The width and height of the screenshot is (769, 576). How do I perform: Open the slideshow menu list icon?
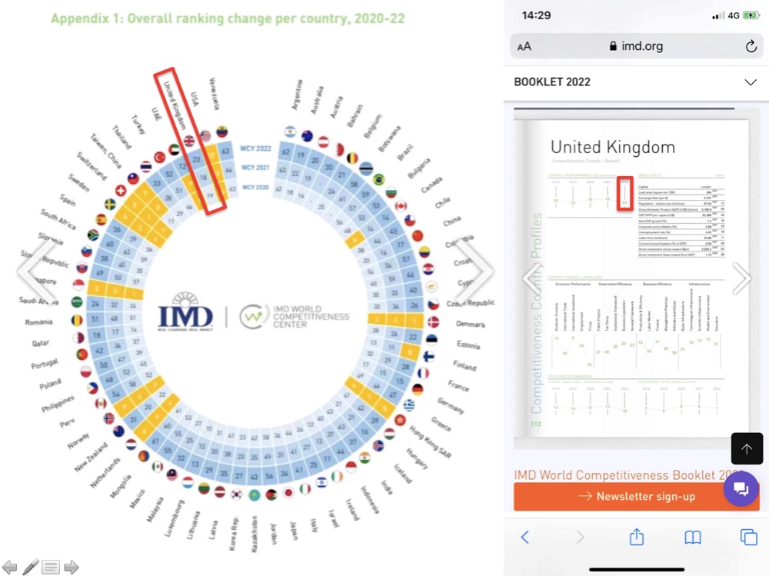(51, 568)
